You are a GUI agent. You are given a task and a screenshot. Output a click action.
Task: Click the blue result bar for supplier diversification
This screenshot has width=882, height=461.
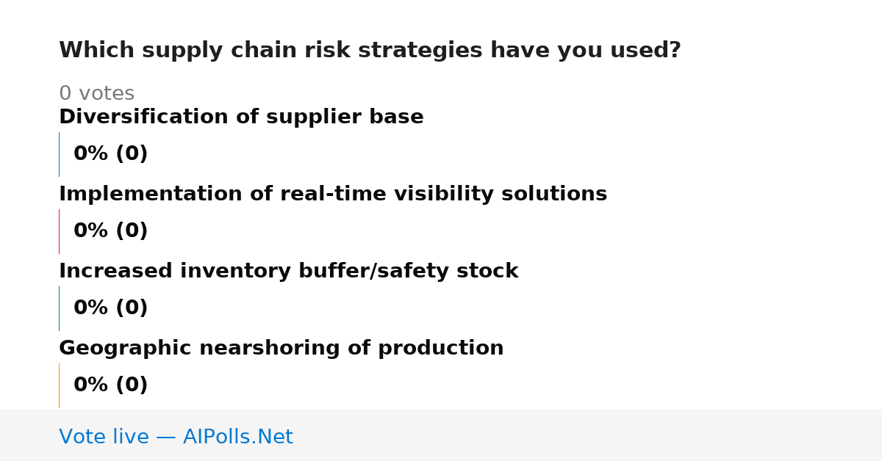pos(59,154)
